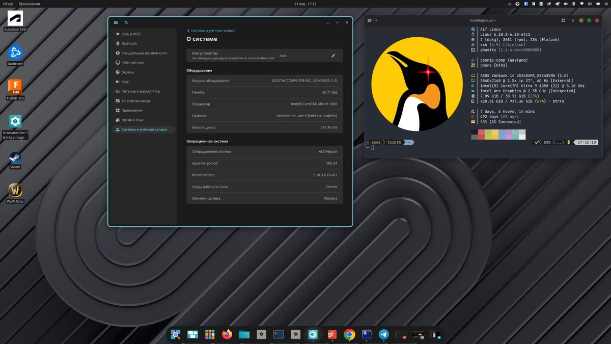
Task: Click the pencil icon to edit device name
Action: pos(334,56)
